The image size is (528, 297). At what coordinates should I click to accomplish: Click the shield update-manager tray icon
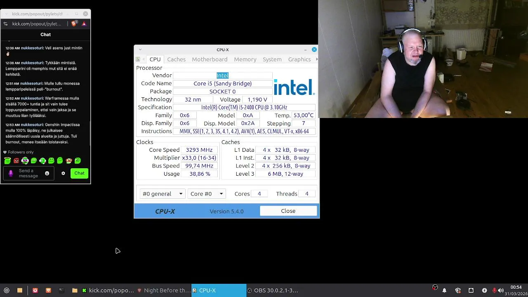coord(458,290)
